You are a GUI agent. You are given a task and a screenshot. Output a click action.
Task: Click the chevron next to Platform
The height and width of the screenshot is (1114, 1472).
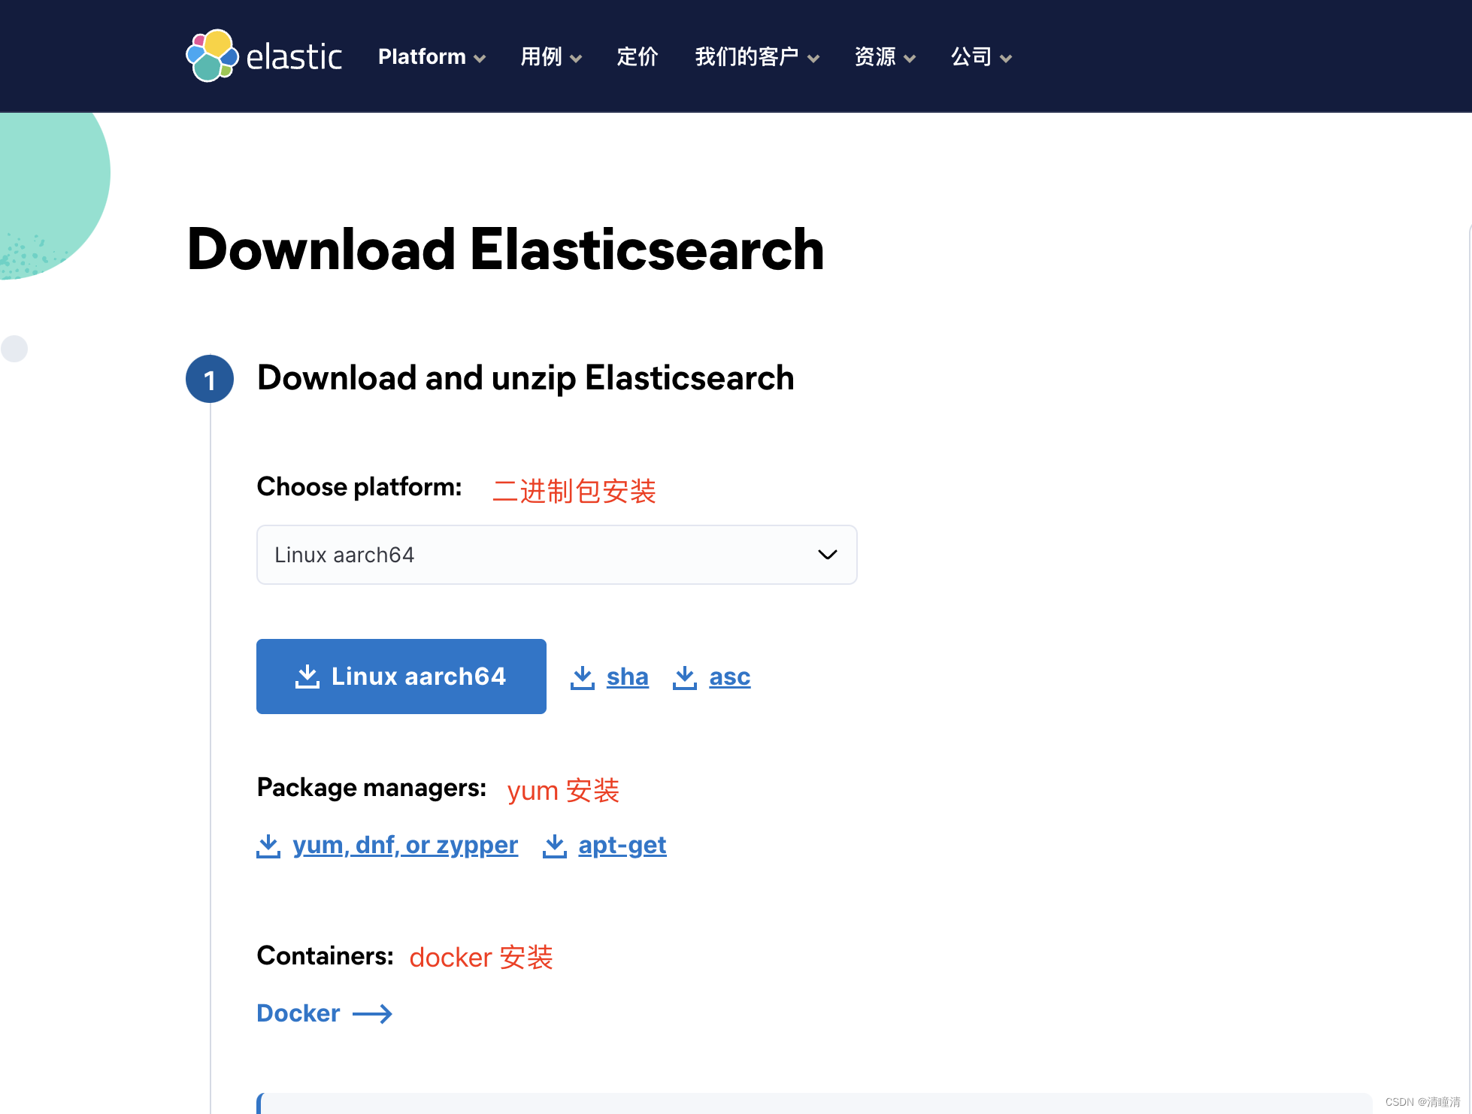[x=480, y=59]
